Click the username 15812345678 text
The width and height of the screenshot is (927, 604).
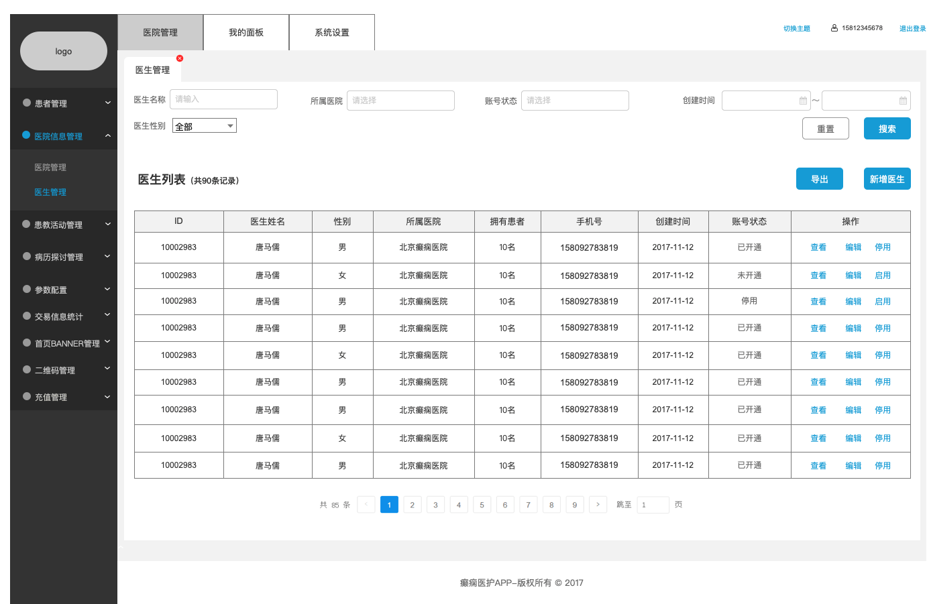[x=862, y=28]
